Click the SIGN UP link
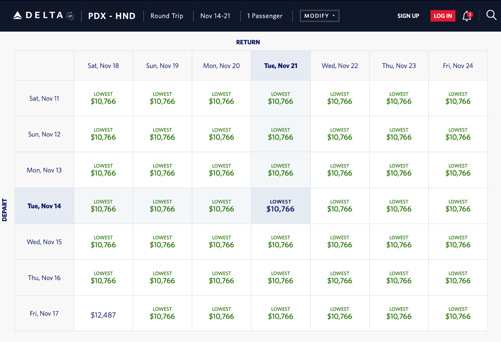The width and height of the screenshot is (501, 342). click(x=408, y=16)
